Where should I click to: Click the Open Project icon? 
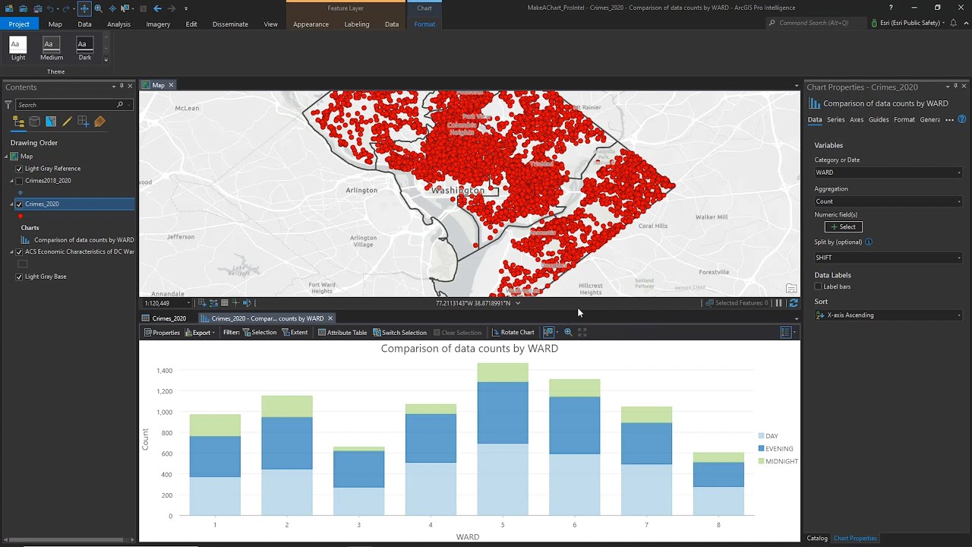(24, 8)
